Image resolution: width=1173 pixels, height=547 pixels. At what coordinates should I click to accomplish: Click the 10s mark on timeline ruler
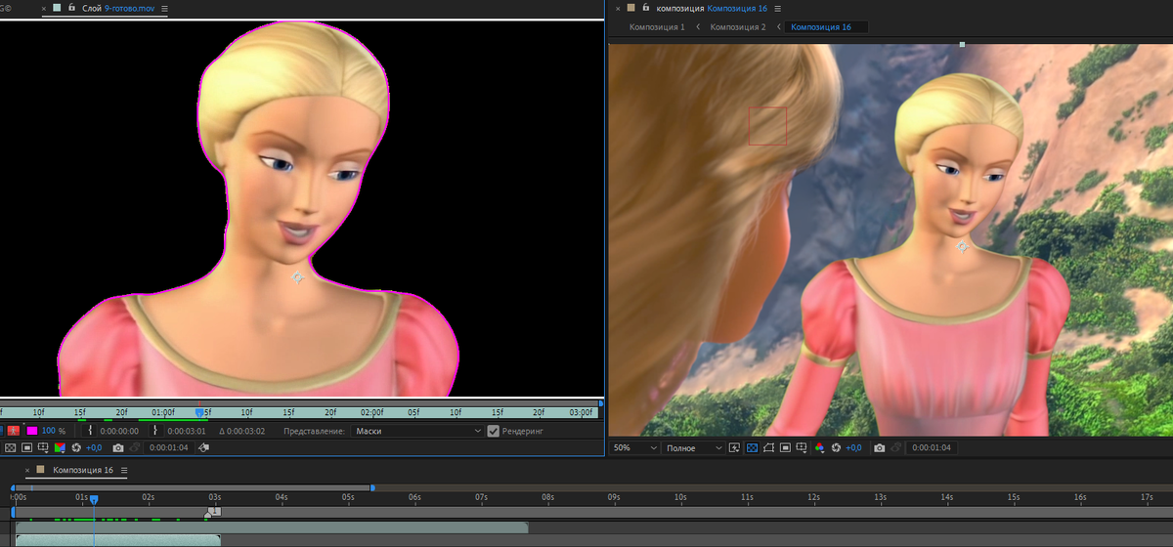click(x=680, y=498)
